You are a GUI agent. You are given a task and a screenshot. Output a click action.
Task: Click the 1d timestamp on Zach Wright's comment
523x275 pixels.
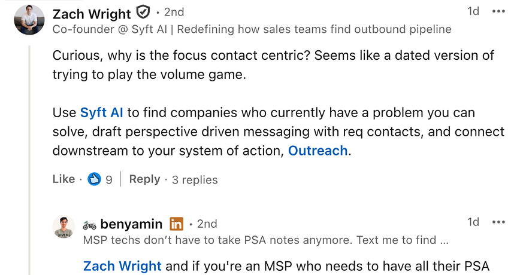473,11
